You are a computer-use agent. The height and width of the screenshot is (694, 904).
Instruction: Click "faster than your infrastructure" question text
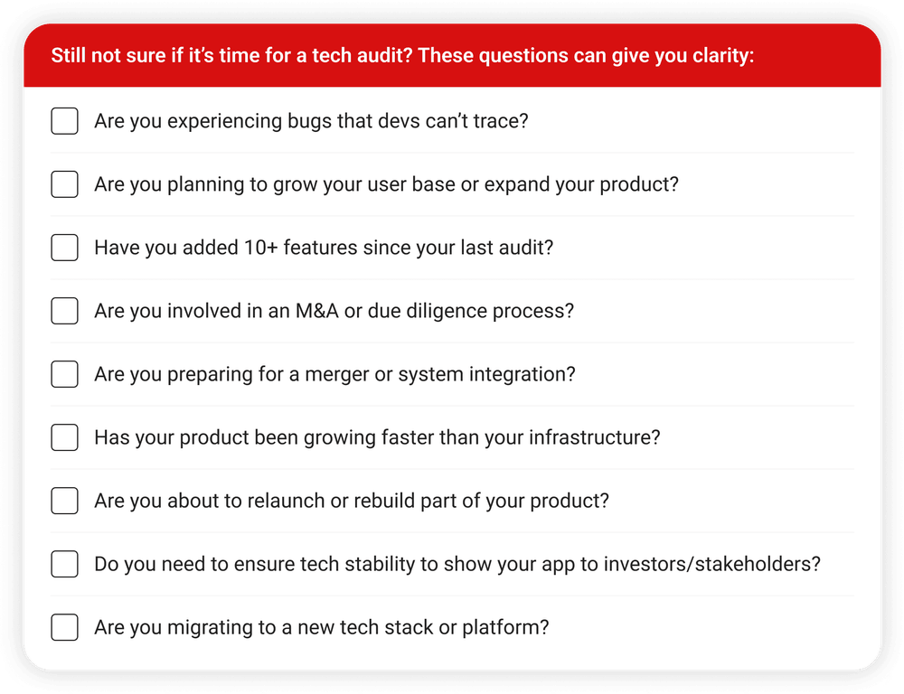(377, 437)
